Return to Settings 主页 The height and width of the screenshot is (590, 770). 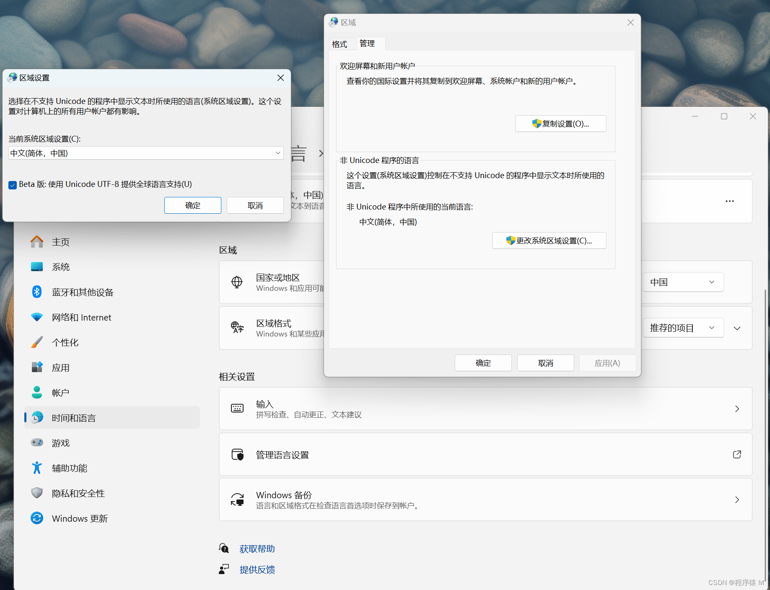60,241
